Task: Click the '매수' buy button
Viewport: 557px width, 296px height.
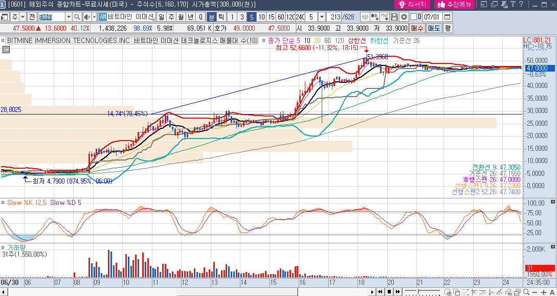Action: click(417, 29)
